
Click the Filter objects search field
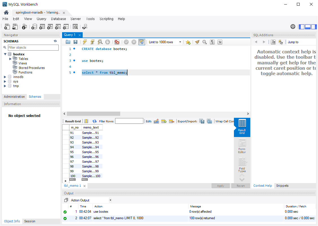coord(33,47)
